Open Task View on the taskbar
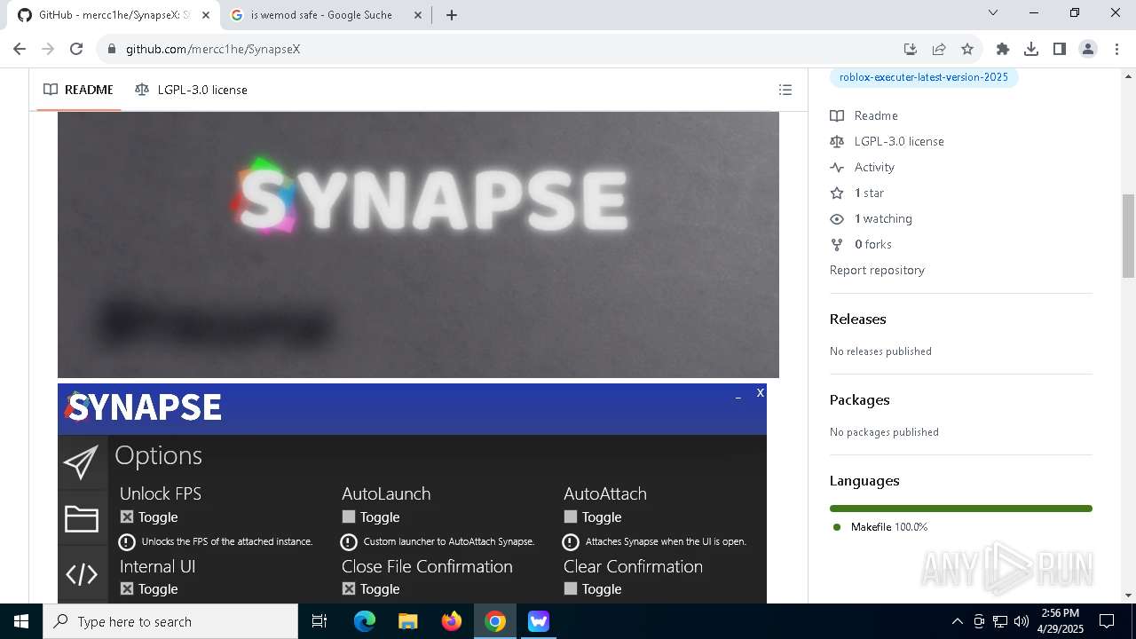 pyautogui.click(x=319, y=621)
